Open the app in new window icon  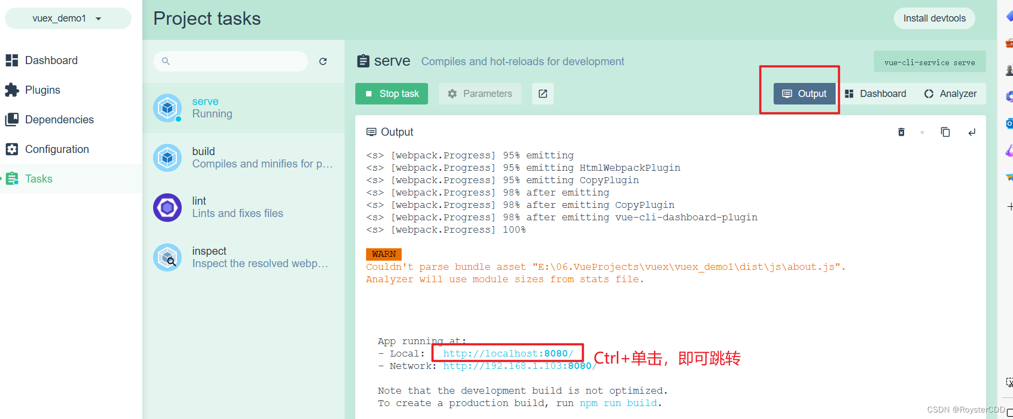click(543, 94)
